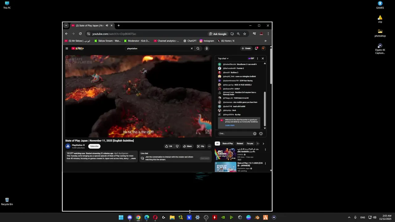395x222 pixels.
Task: Go to YouTube home via logo
Action: click(78, 48)
